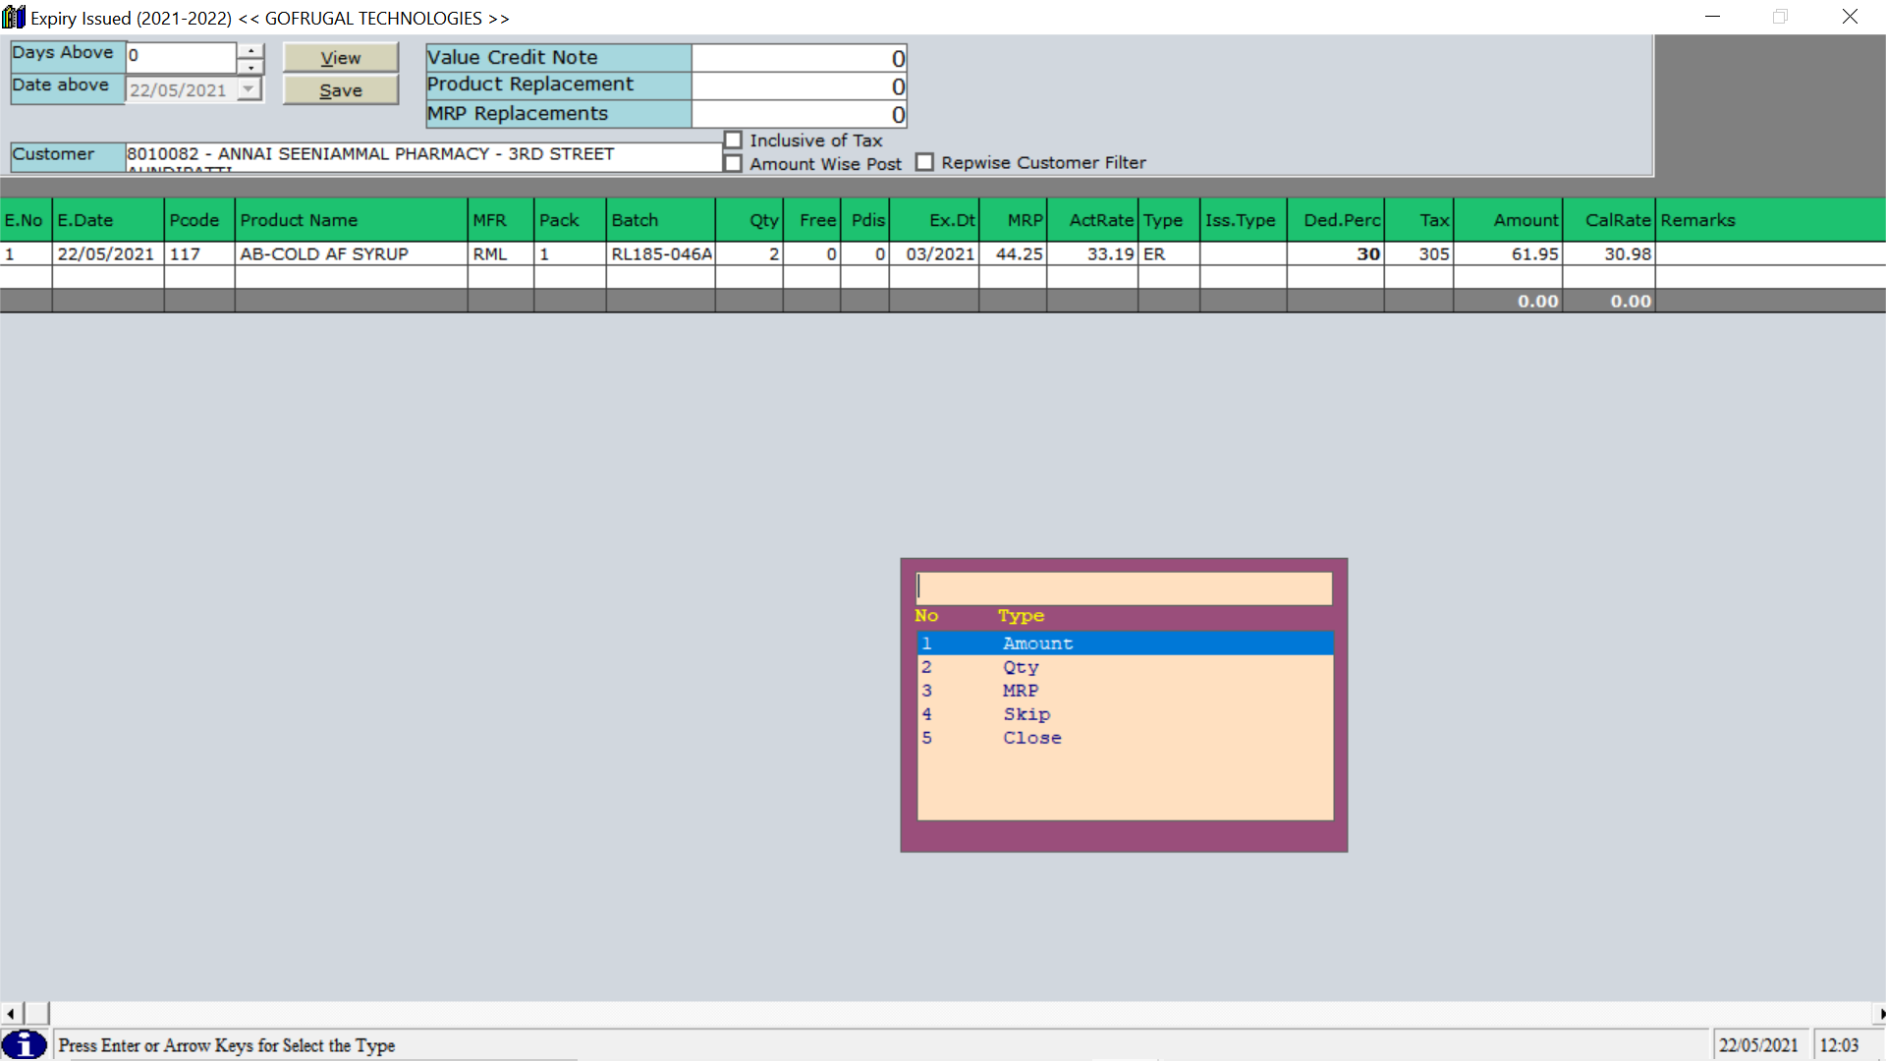Click the left arrow of horizontal scrollbar
This screenshot has height=1061, width=1886.
pos(10,1013)
